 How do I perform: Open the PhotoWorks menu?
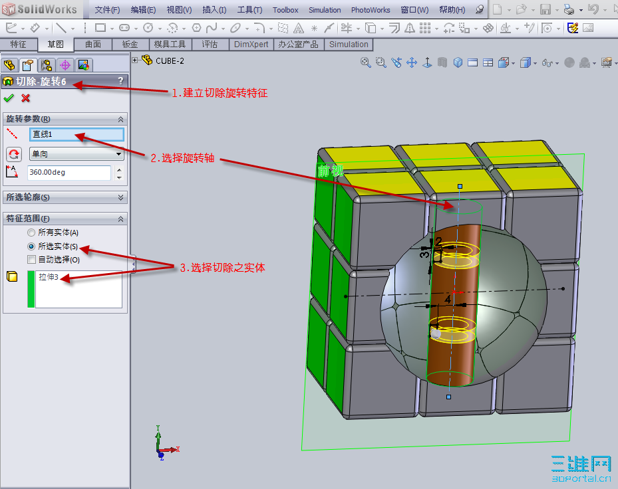[x=371, y=10]
